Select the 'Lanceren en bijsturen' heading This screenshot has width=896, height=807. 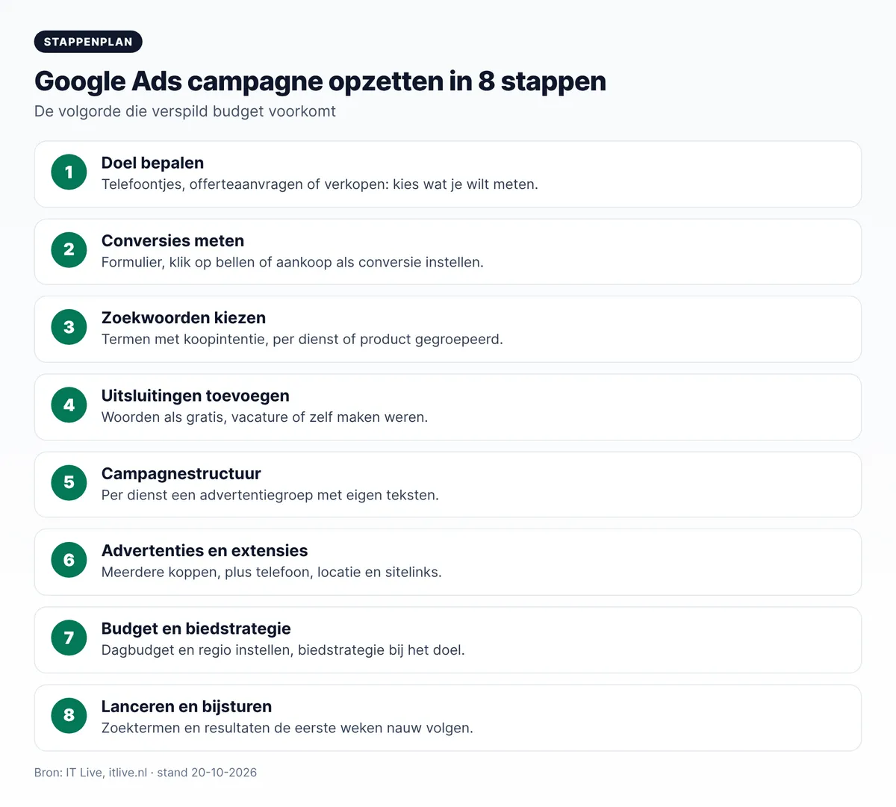(187, 706)
